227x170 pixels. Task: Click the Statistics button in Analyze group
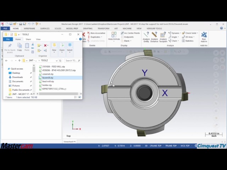point(188,41)
